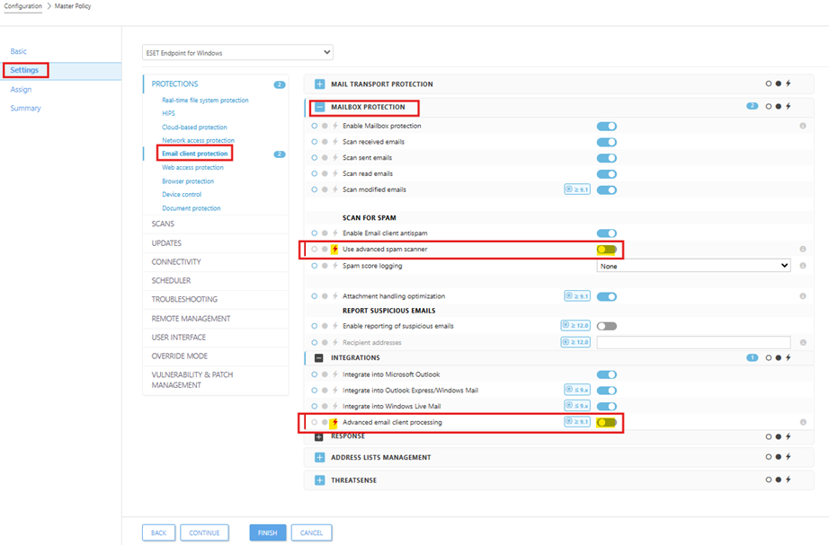Open the Scans settings category
This screenshot has width=829, height=545.
coord(163,224)
